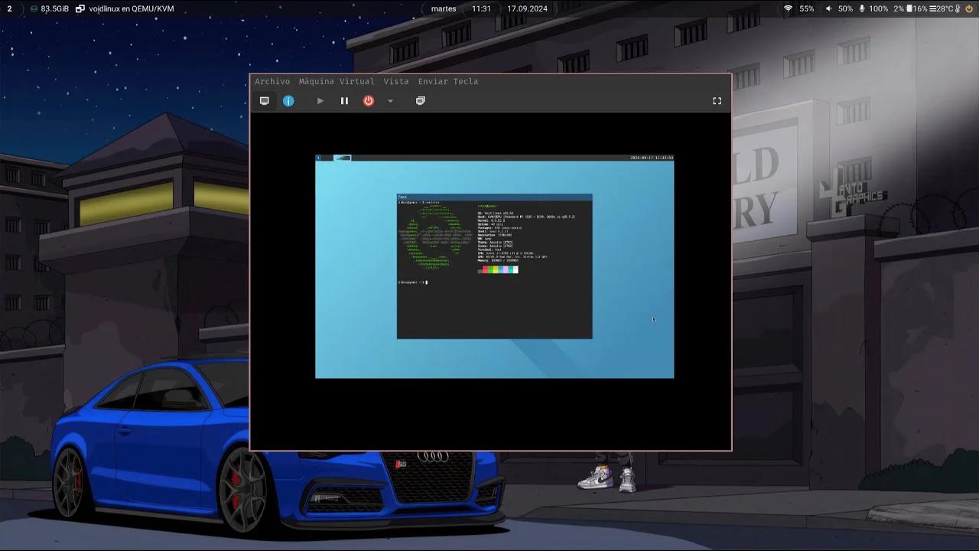The height and width of the screenshot is (551, 979).
Task: Open the Enviar Tecla menu
Action: pos(447,81)
